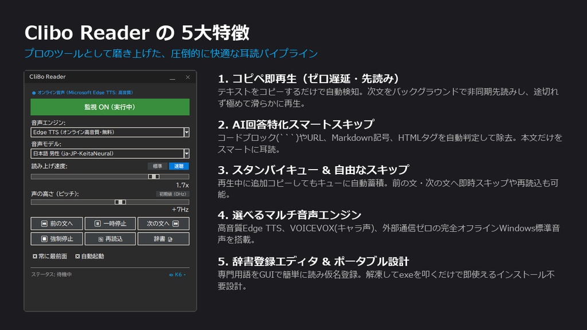
Task: Click heading 3. スタンバイキュー & 自由なスキップ
Action: 314,170
